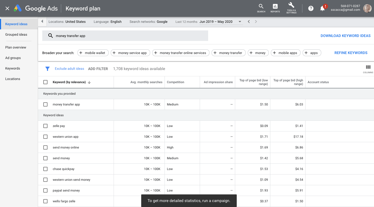Toggle the select-all keywords checkbox
This screenshot has height=207, width=374.
click(45, 82)
